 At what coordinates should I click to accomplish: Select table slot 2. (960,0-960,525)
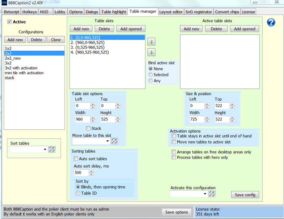(x=108, y=43)
